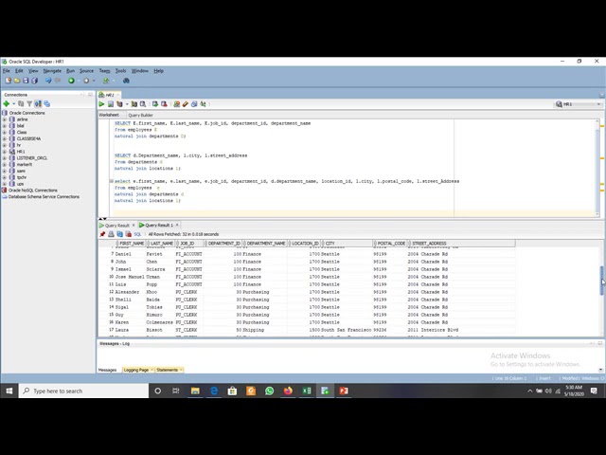Open the Source menu

[86, 71]
